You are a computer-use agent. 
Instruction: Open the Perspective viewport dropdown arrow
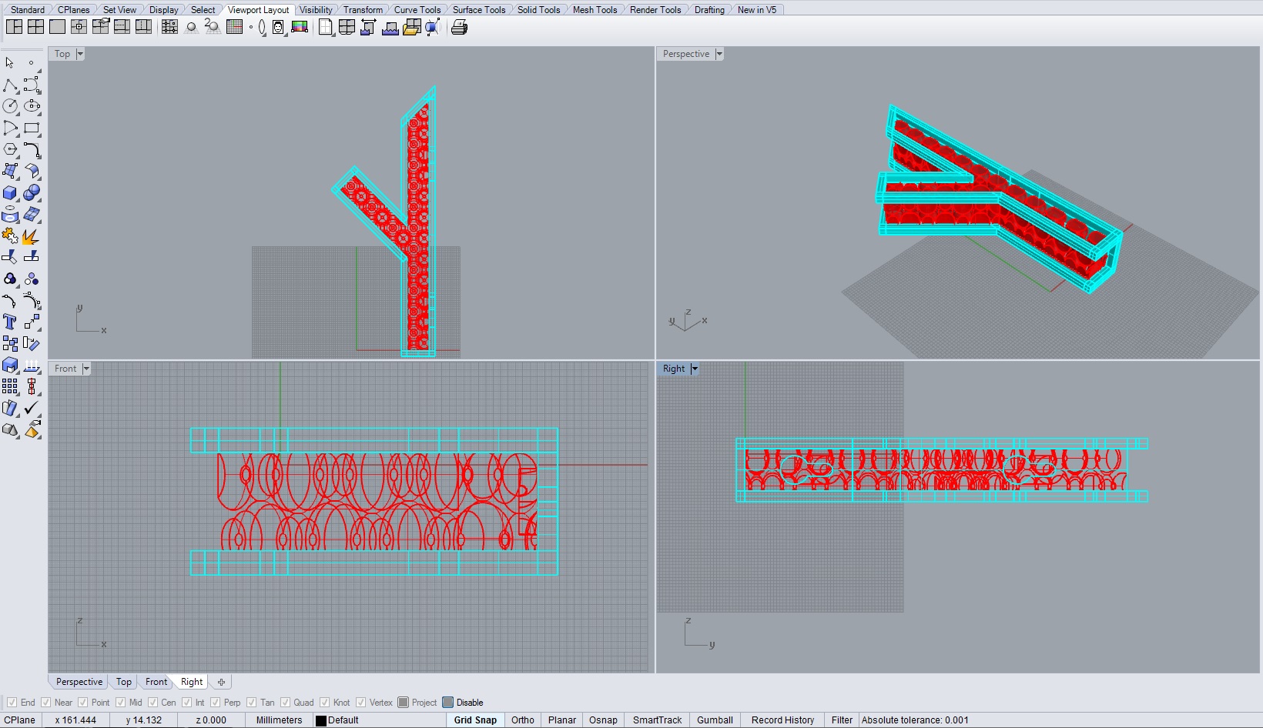[x=719, y=54]
